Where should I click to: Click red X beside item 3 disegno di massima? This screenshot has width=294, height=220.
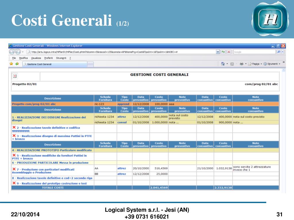click(14, 135)
